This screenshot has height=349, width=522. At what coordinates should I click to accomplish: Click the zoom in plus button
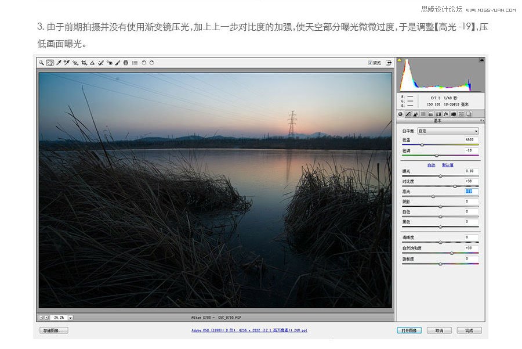[x=46, y=318]
